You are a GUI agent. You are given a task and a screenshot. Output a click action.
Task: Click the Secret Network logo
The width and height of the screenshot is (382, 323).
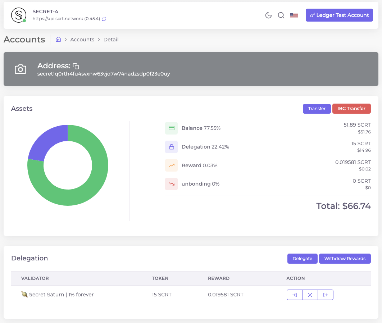(18, 15)
